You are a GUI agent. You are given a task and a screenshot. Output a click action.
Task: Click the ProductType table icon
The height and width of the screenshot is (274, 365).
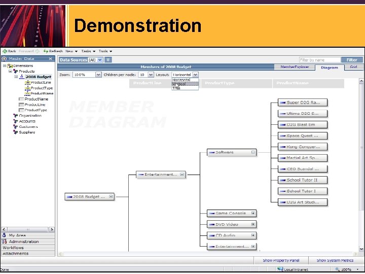coord(21,110)
